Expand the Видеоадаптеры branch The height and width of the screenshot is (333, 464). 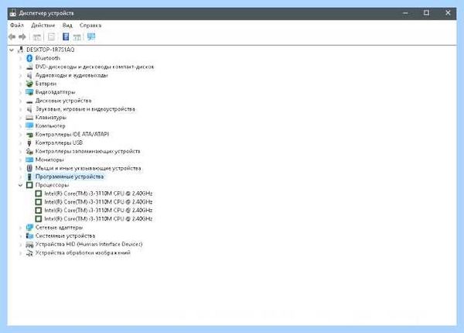click(20, 92)
